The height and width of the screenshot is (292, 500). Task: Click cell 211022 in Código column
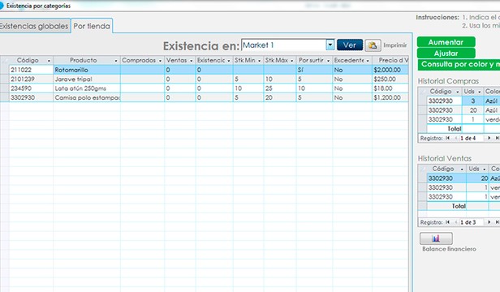point(31,70)
